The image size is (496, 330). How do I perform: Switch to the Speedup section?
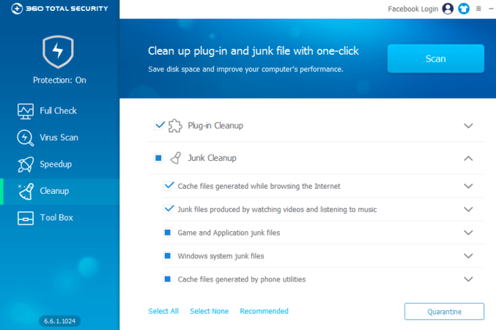[x=60, y=165]
